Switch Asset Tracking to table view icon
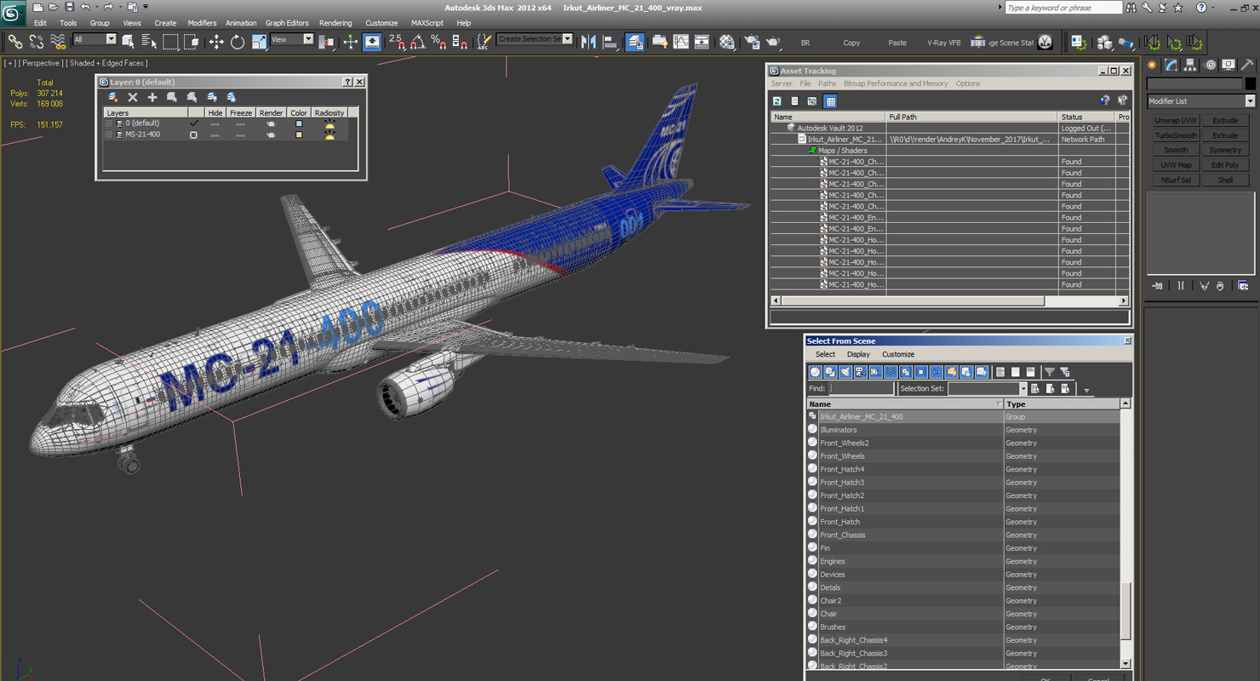The image size is (1260, 681). coord(830,101)
